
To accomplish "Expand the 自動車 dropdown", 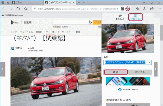I will tap(29, 22).
